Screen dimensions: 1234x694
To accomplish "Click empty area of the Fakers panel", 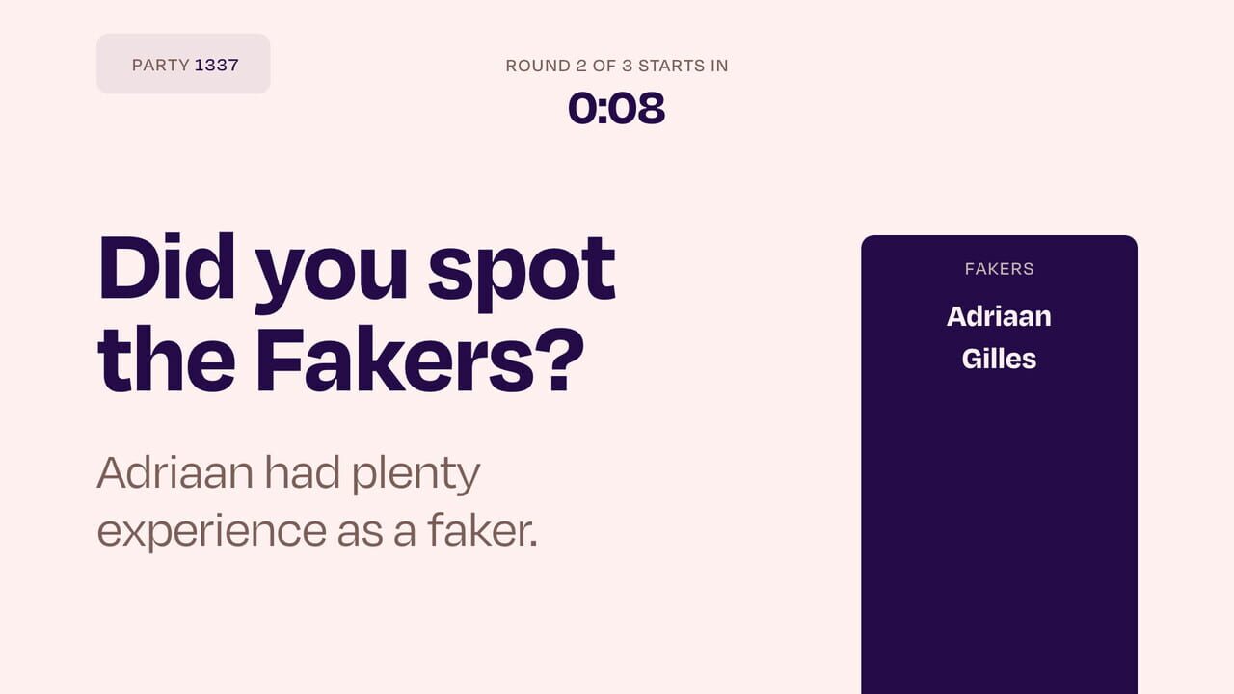I will click(999, 540).
